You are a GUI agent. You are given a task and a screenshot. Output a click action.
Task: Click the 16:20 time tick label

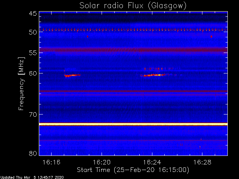102,163
